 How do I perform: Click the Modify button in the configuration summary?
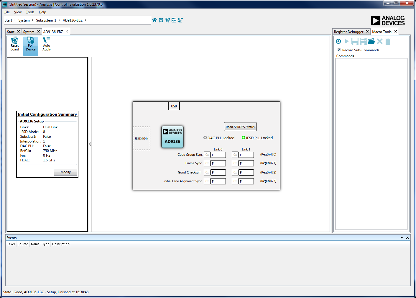(x=65, y=172)
